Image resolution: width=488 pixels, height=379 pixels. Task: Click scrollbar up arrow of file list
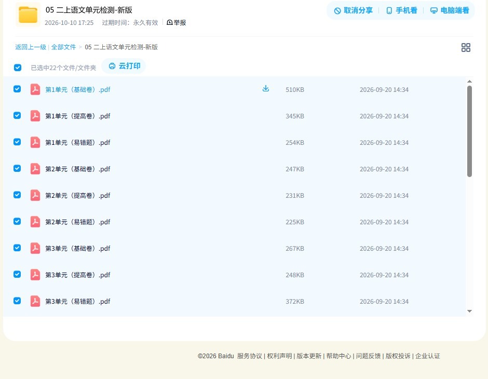coord(469,82)
